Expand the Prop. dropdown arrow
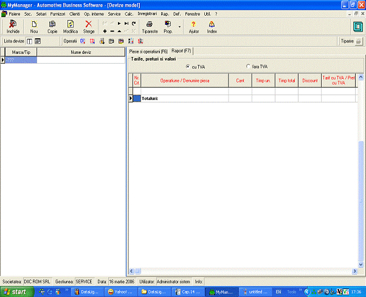Image resolution: width=366 pixels, height=297 pixels. tap(178, 27)
